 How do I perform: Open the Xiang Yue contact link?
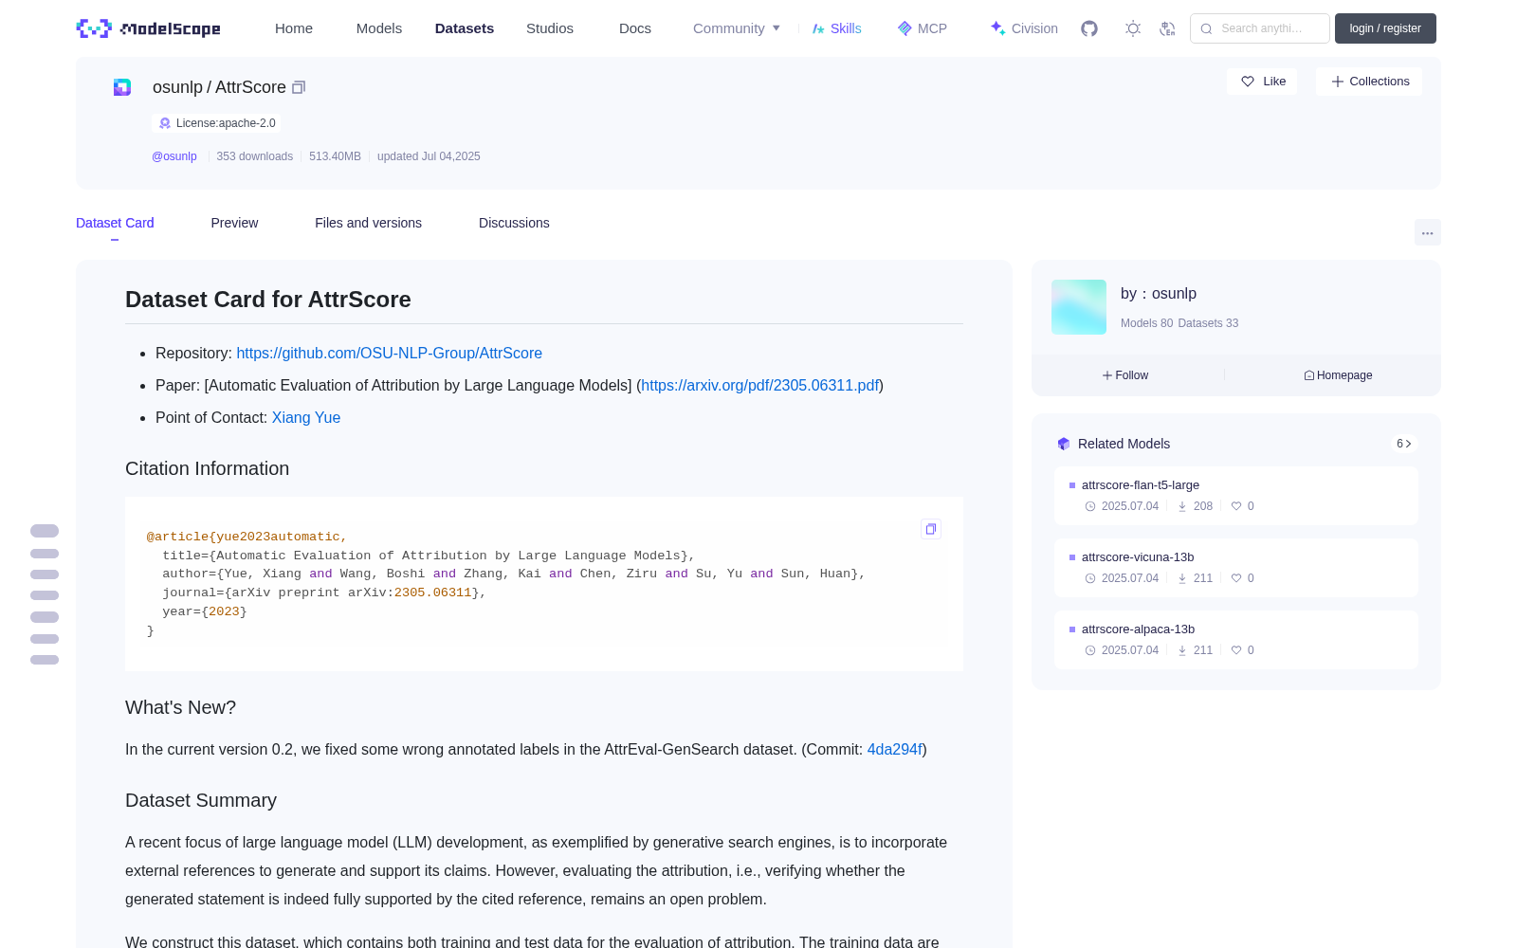306,417
